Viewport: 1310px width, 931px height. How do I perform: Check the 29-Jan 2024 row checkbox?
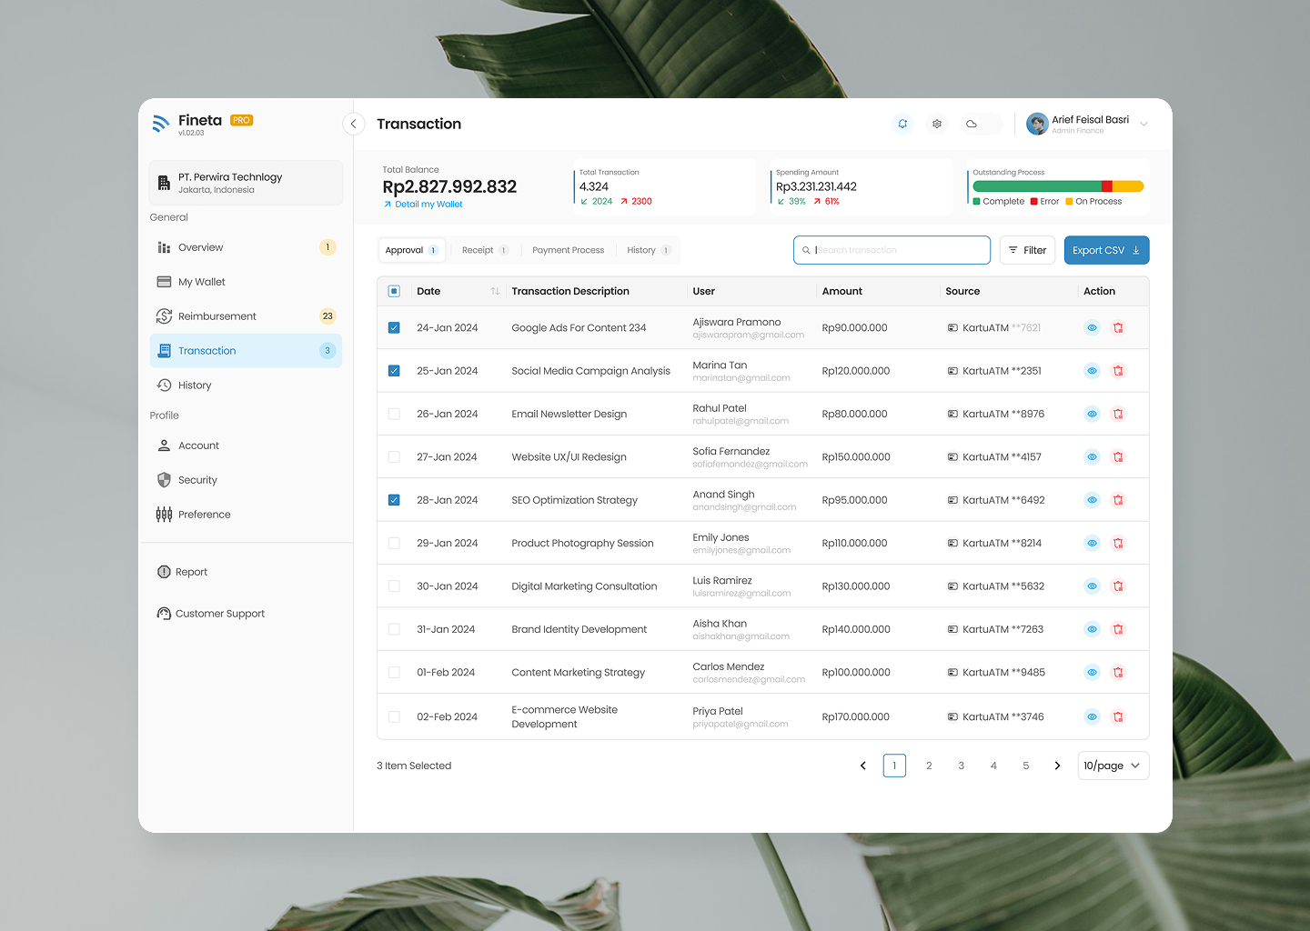point(394,543)
